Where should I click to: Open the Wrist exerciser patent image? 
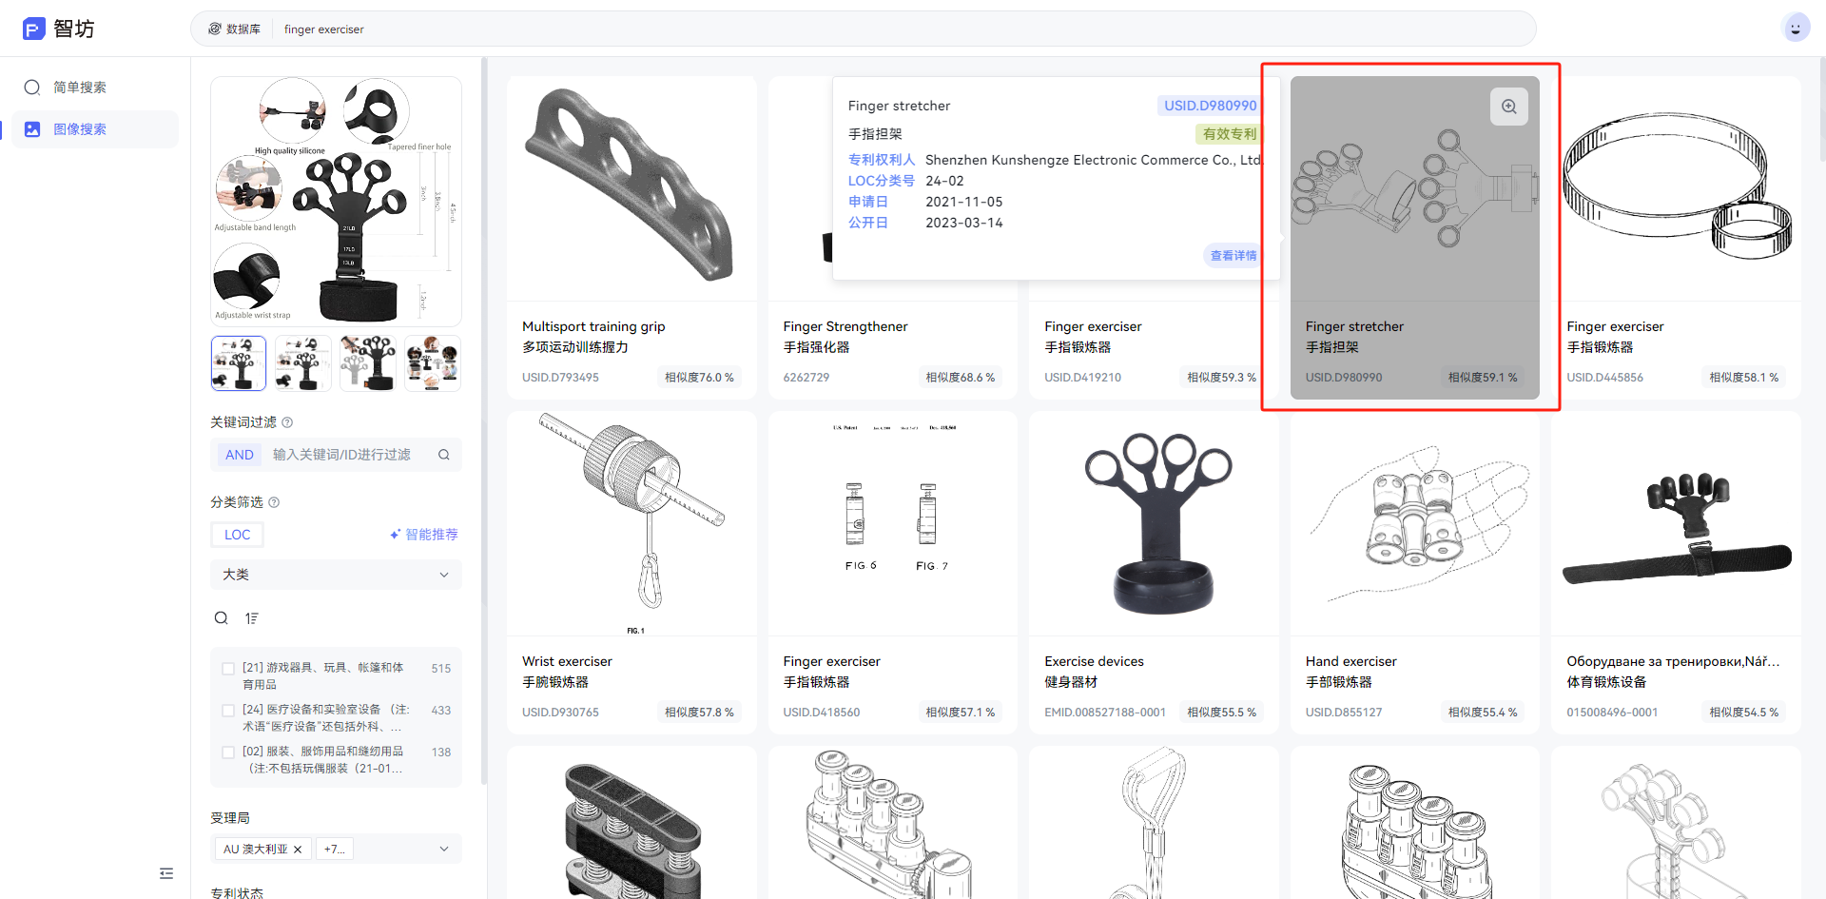pyautogui.click(x=631, y=523)
